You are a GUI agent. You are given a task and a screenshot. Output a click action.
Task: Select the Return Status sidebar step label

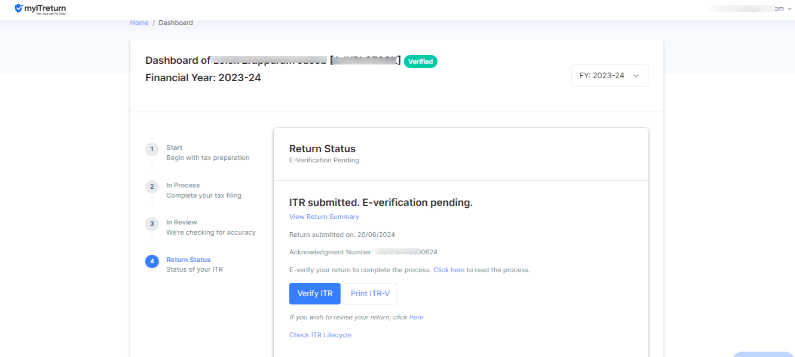click(188, 259)
